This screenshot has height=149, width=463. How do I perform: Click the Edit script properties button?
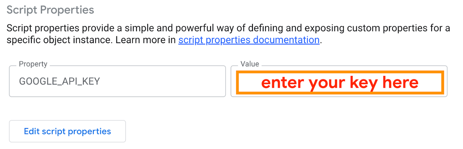(67, 131)
